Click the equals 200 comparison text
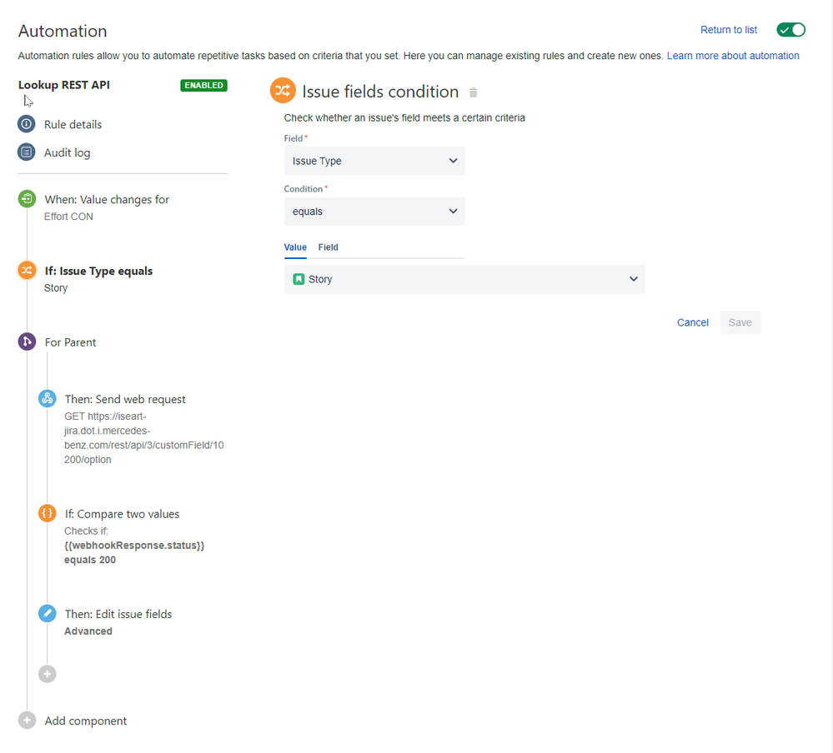 90,560
